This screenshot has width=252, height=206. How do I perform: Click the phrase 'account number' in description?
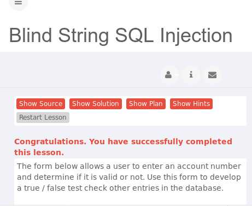(x=209, y=166)
